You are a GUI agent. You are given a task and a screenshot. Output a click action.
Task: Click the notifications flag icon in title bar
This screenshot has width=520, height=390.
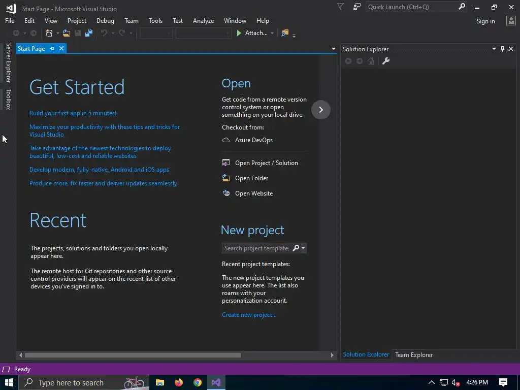click(340, 7)
